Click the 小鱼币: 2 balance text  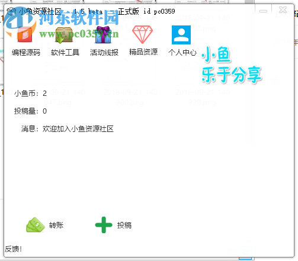(x=30, y=94)
